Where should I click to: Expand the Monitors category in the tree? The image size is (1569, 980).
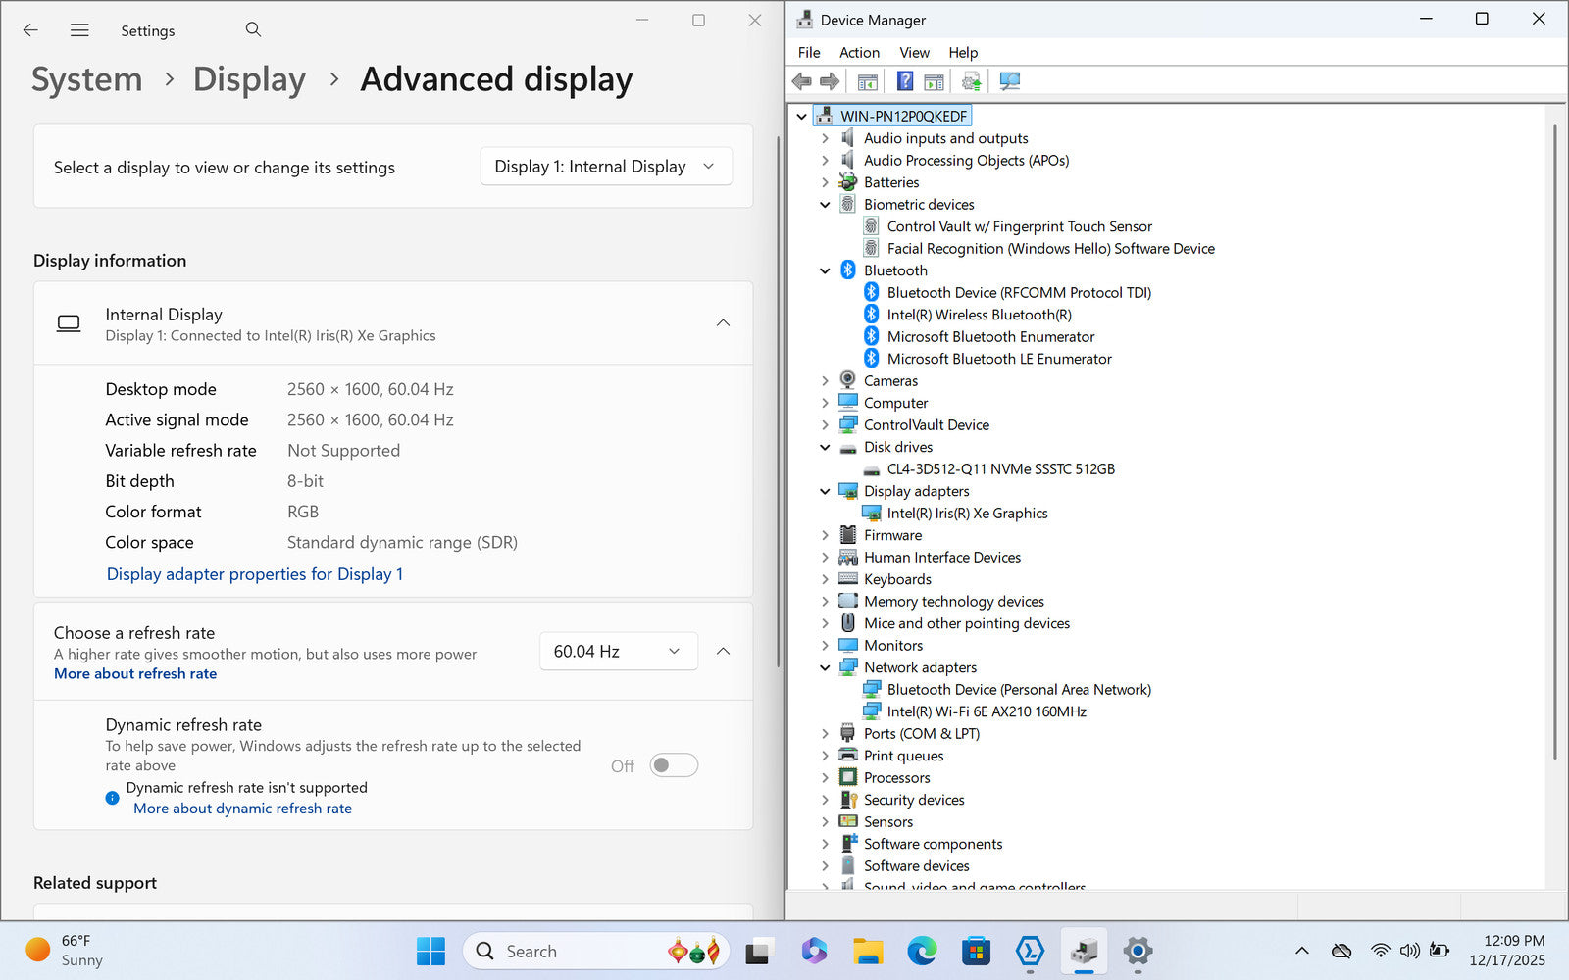point(825,646)
